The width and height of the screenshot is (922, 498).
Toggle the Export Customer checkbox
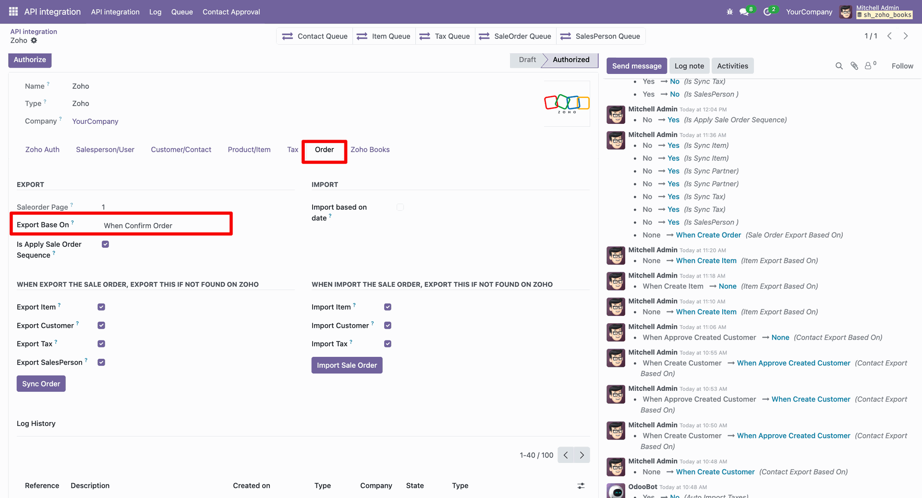101,325
